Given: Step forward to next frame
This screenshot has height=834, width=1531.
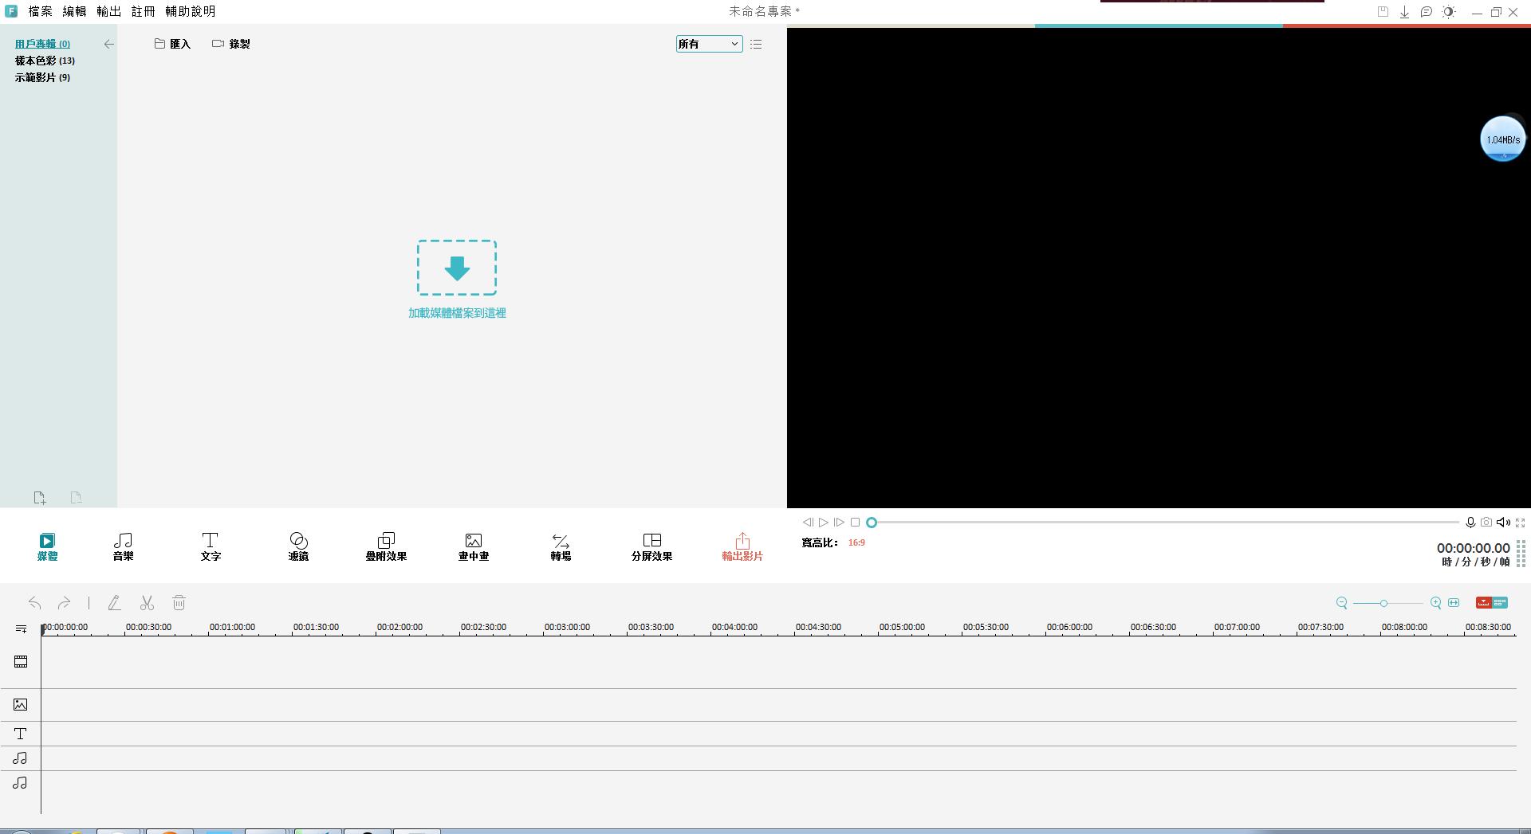Looking at the screenshot, I should [839, 523].
